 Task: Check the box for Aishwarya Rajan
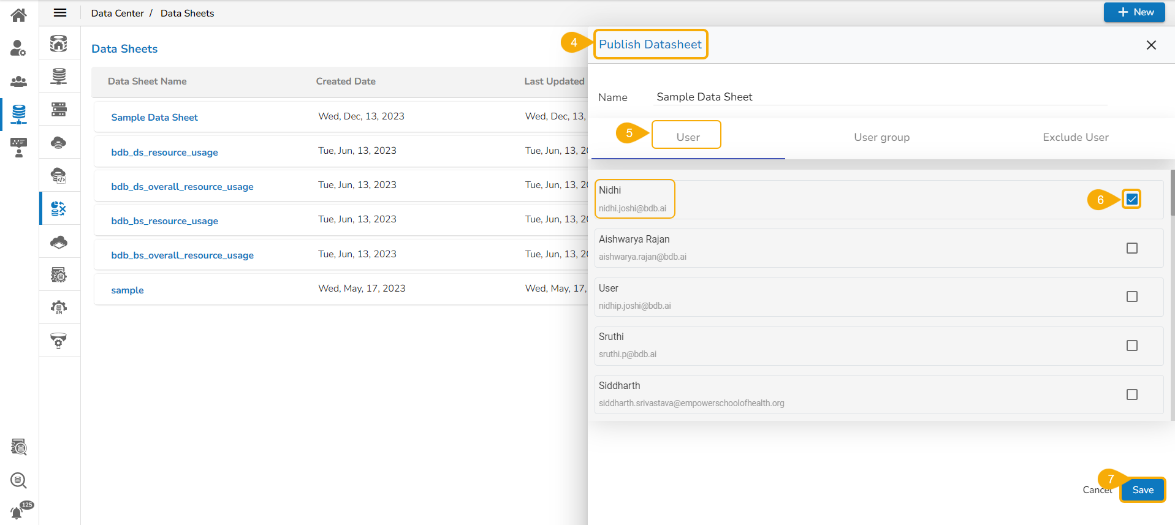(x=1131, y=248)
